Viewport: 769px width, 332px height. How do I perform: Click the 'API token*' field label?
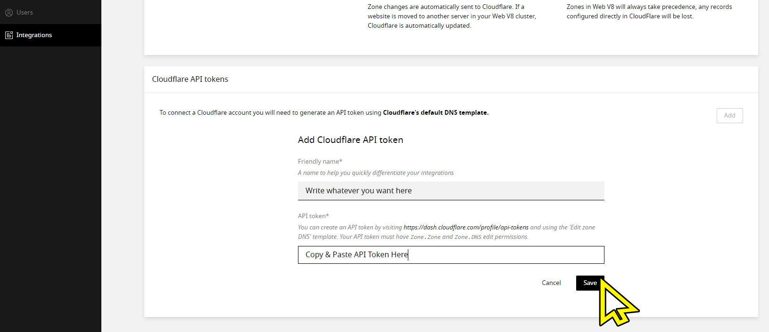pyautogui.click(x=313, y=216)
